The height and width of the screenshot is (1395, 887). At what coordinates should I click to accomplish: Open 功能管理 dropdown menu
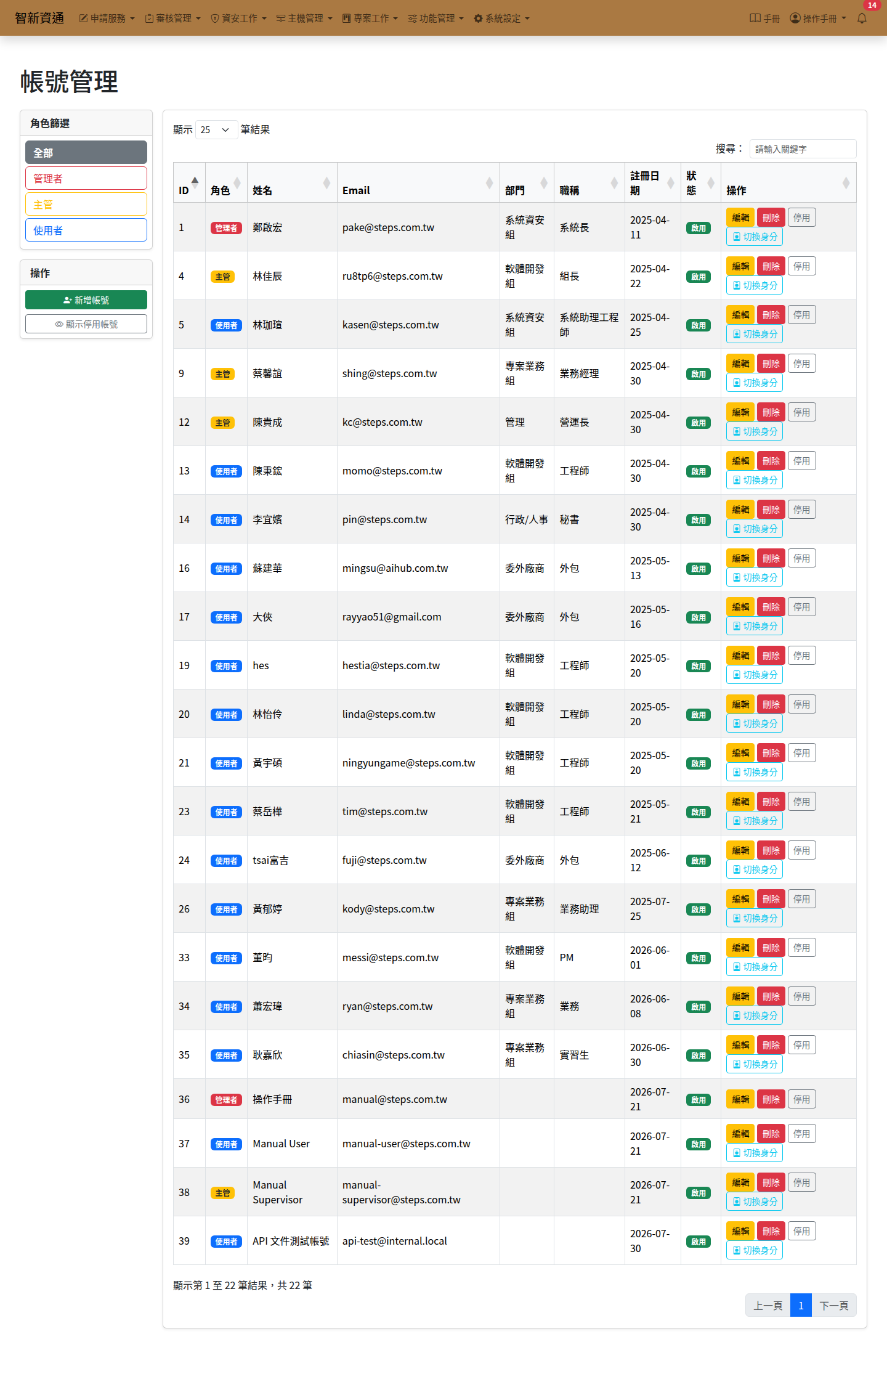[436, 18]
